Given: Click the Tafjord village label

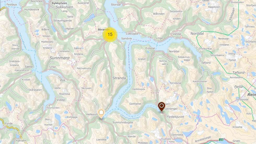Looking at the screenshot, I should pos(206,63).
